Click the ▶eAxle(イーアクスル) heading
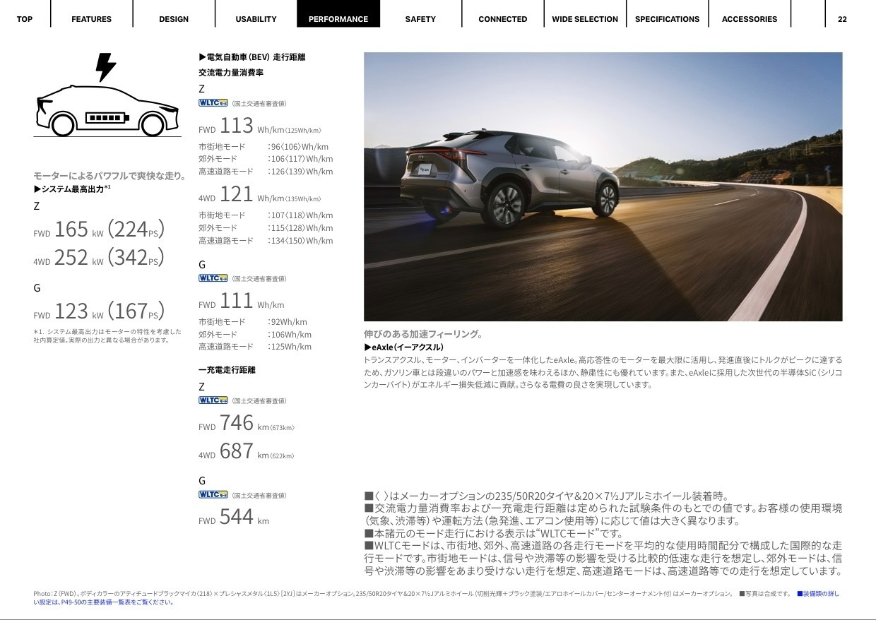876x620 pixels. point(404,347)
